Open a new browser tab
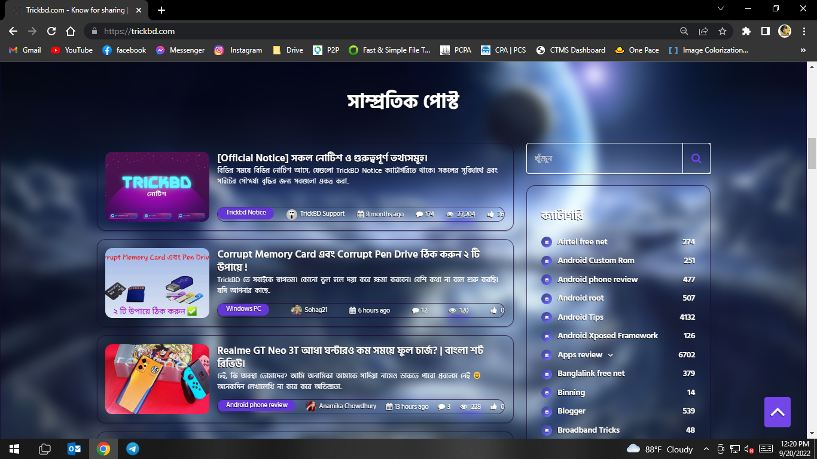 (x=161, y=10)
